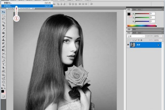165x110 pixels.
Task: Switch to the Swatches tab in the Color panel
Action: point(134,9)
